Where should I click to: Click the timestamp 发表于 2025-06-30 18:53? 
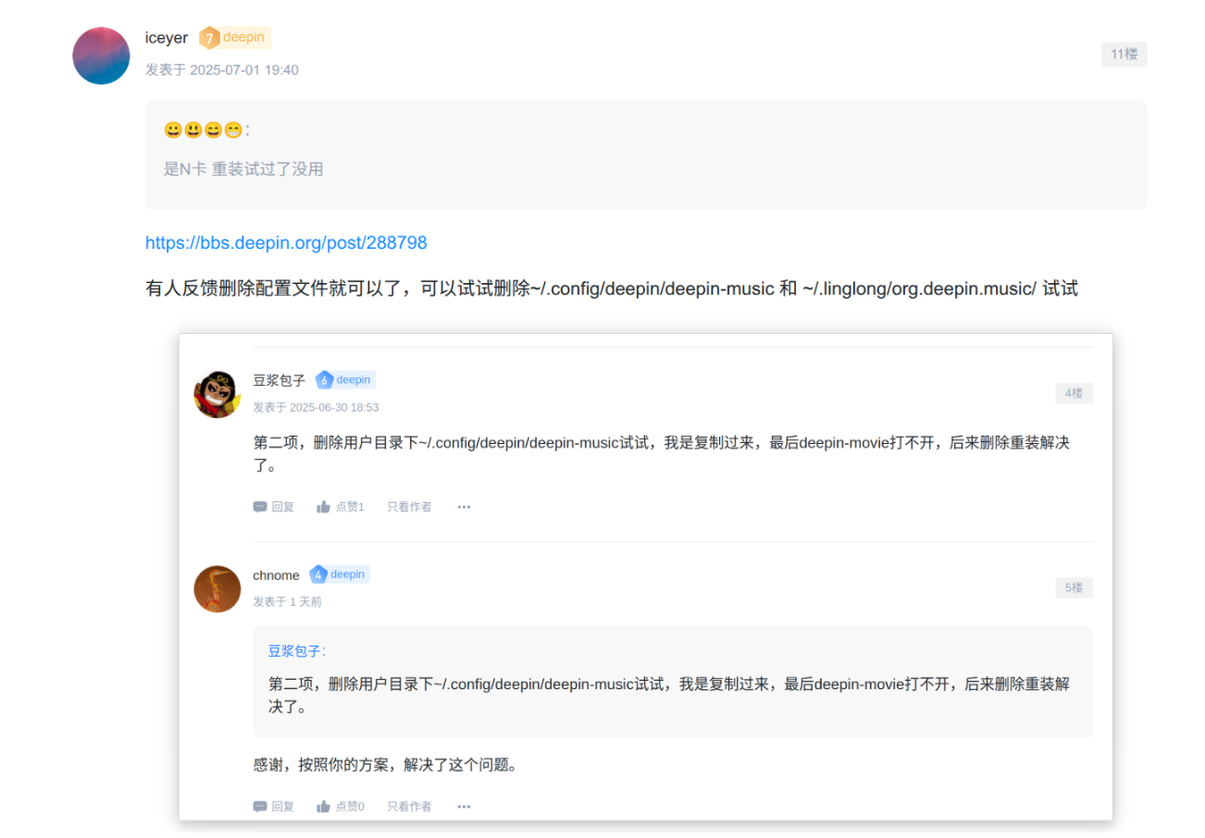tap(316, 407)
